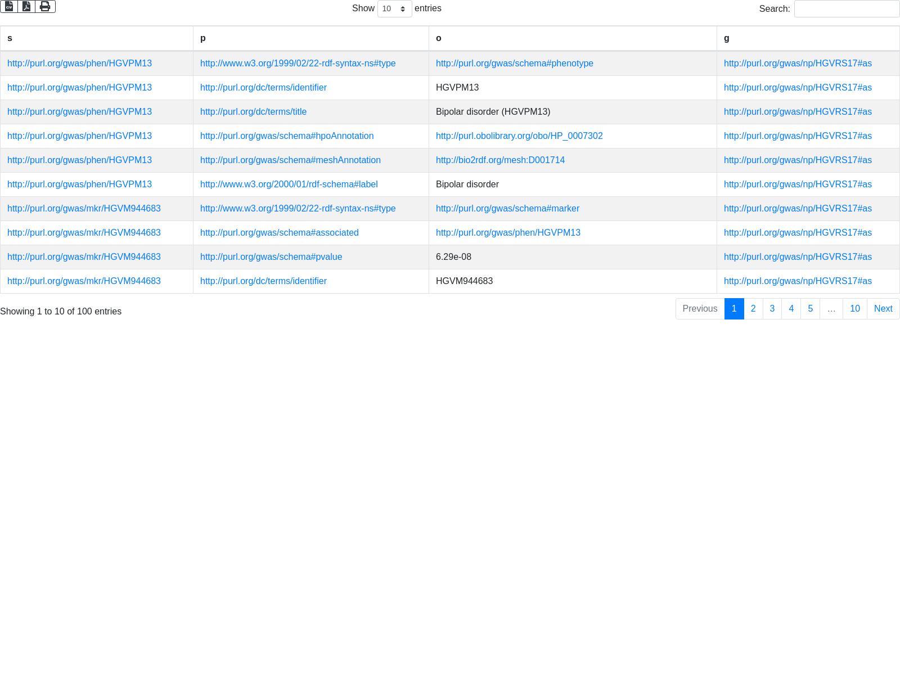Jump to page 10 of results
This screenshot has width=900, height=675.
[855, 309]
